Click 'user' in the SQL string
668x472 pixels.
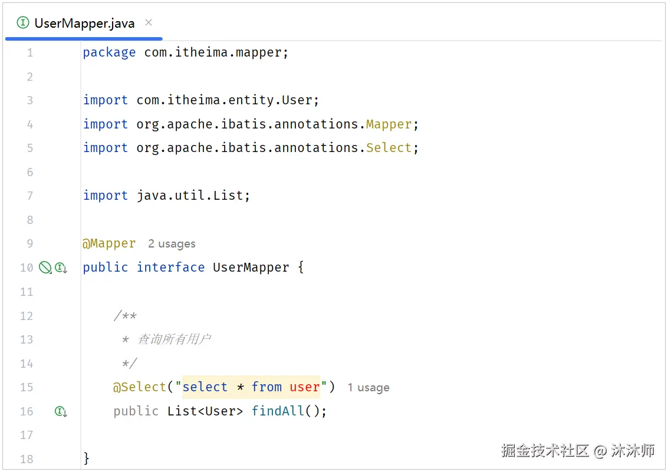[305, 387]
